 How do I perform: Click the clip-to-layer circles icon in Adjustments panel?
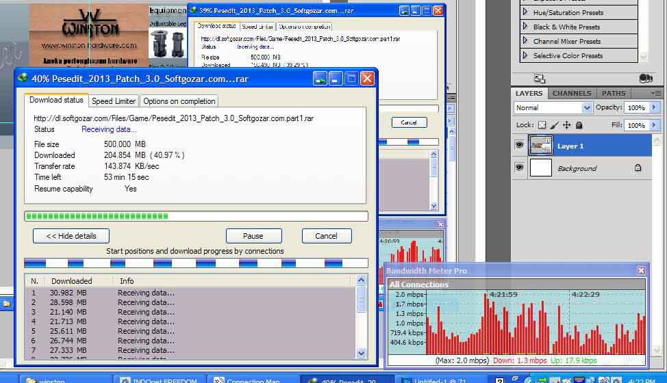(646, 79)
